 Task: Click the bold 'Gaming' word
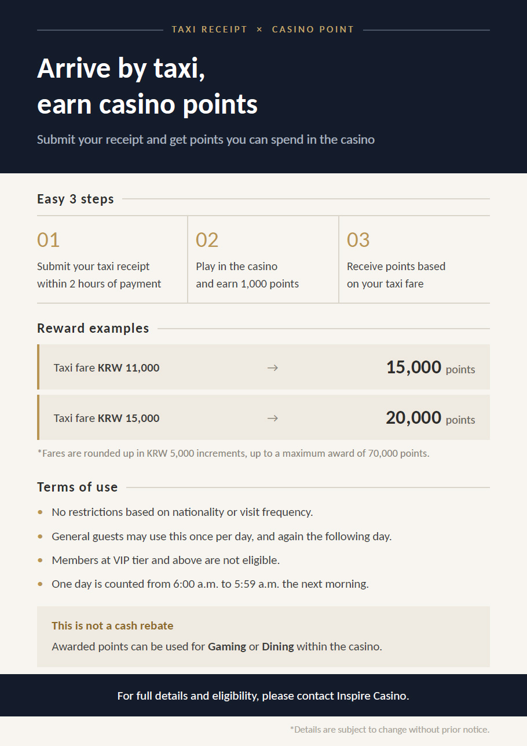[227, 646]
